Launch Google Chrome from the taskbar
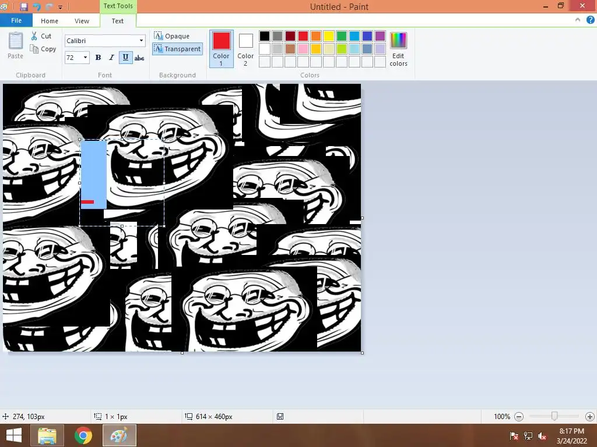This screenshot has height=447, width=597. pos(83,435)
